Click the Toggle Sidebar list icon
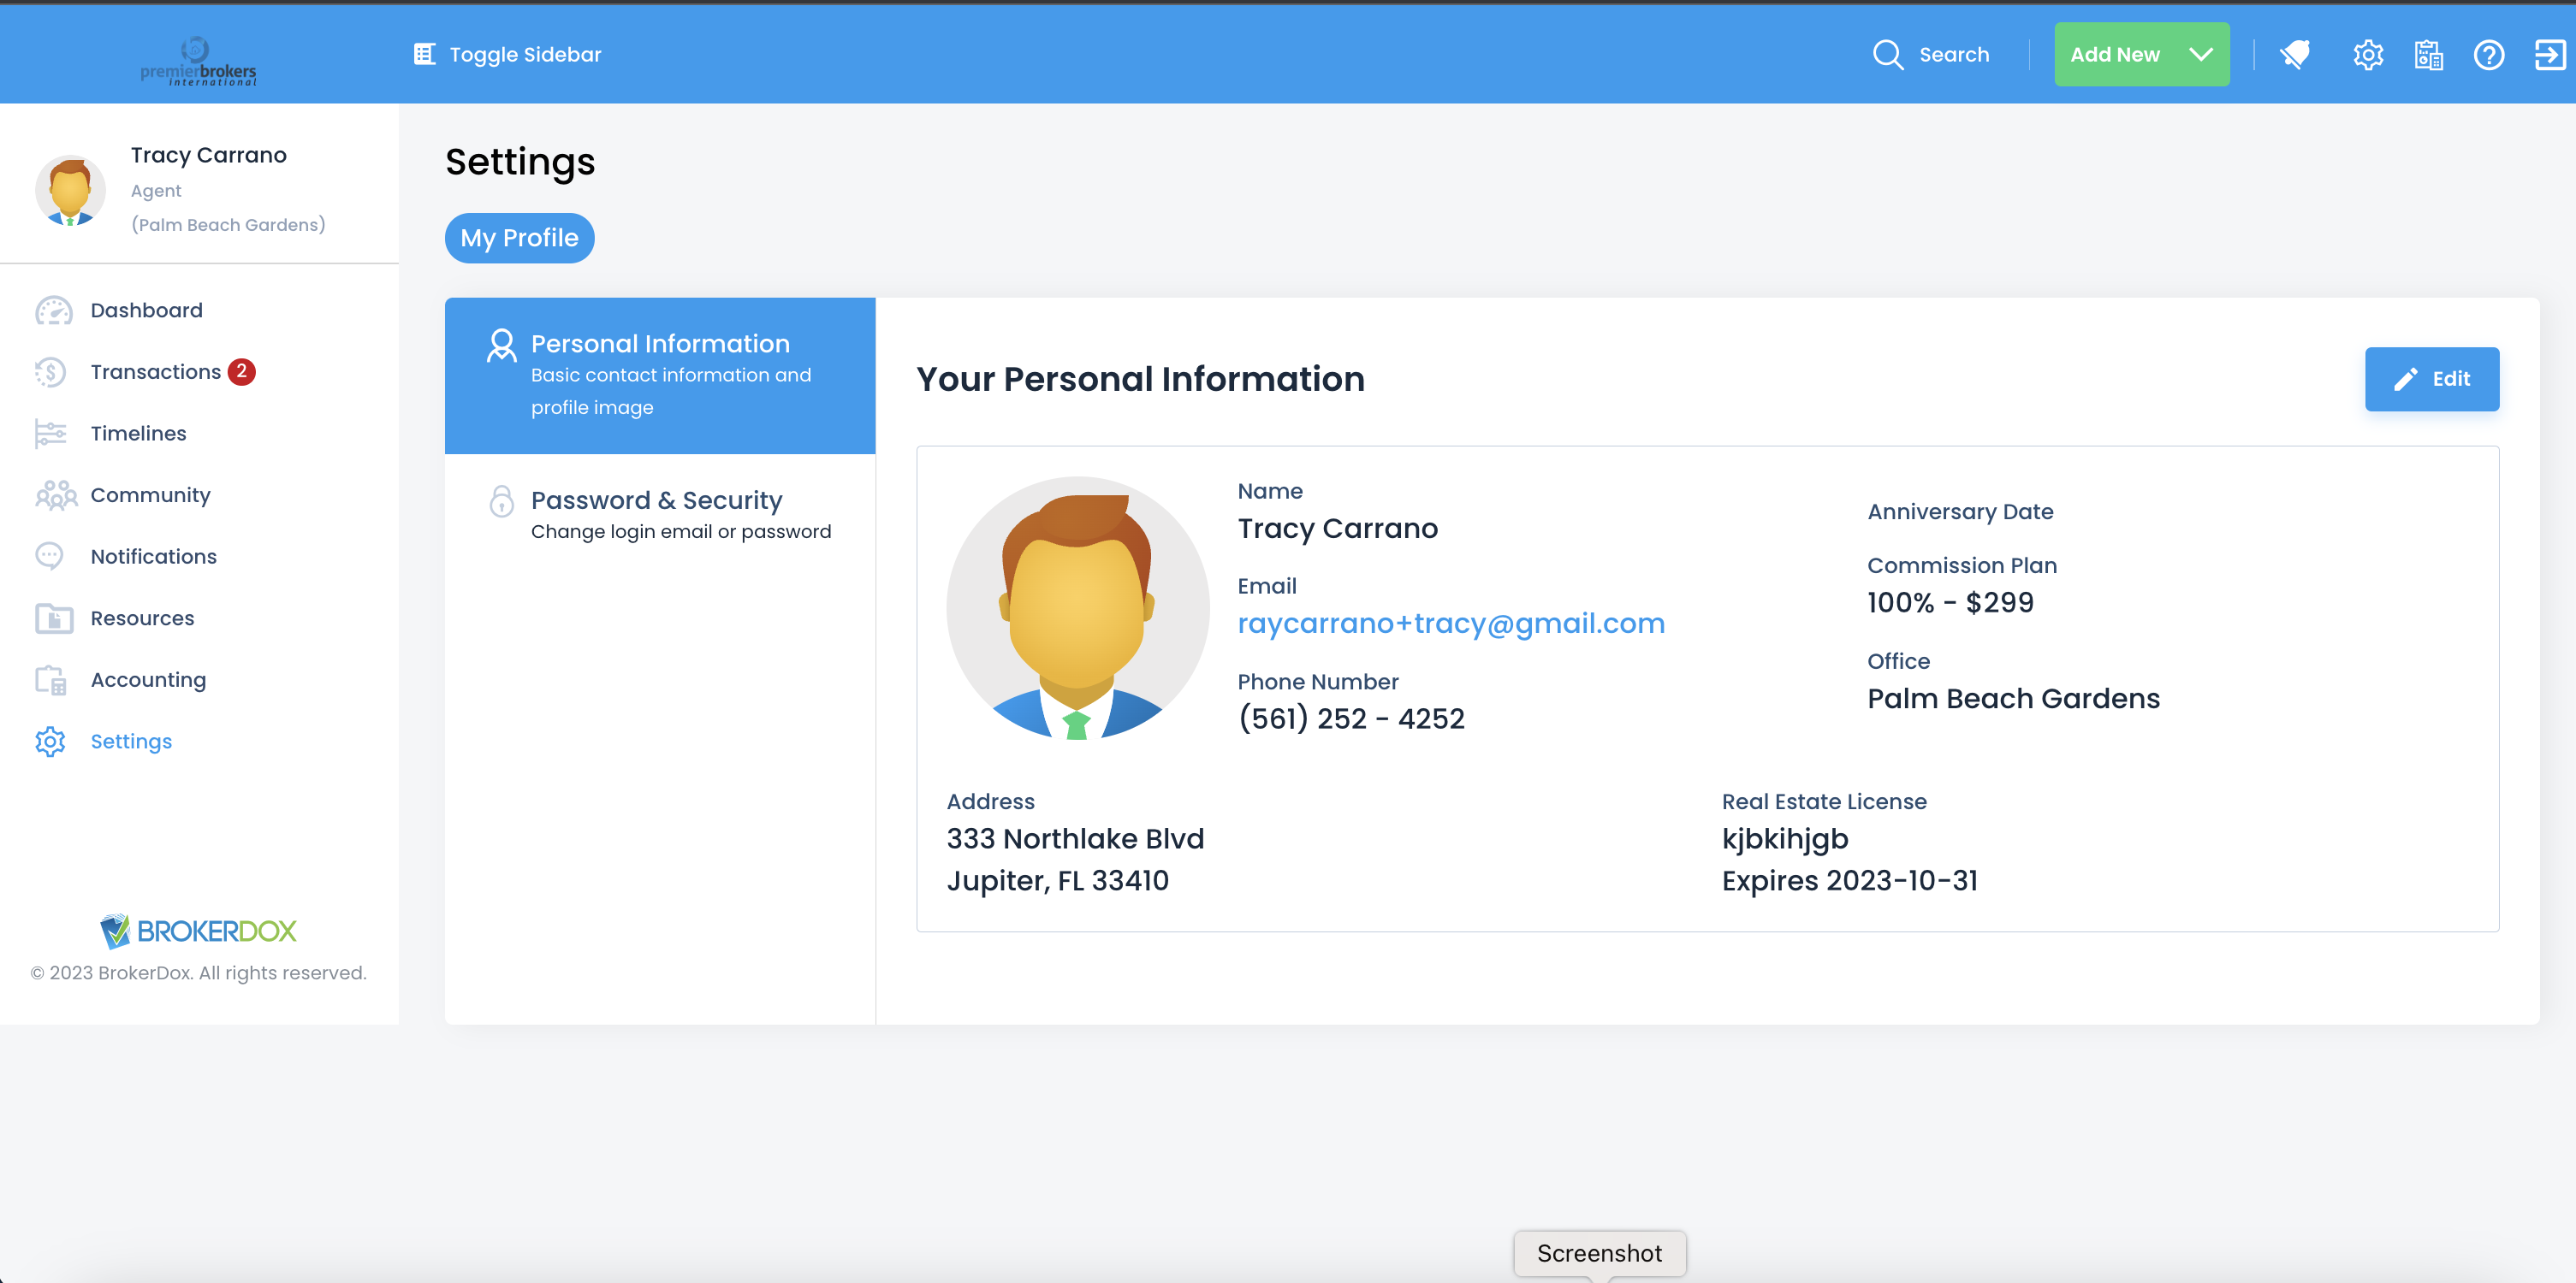The height and width of the screenshot is (1283, 2576). click(x=424, y=54)
